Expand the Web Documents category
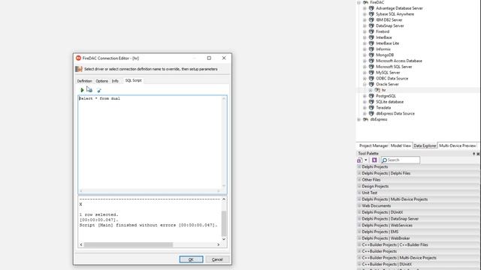Screen dimensions: 481x270 coord(359,205)
